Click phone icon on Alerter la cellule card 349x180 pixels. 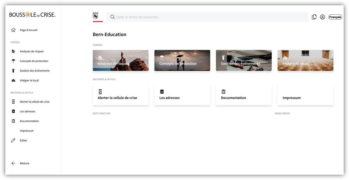coord(100,92)
